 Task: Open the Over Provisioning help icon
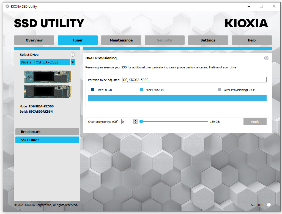[x=266, y=58]
